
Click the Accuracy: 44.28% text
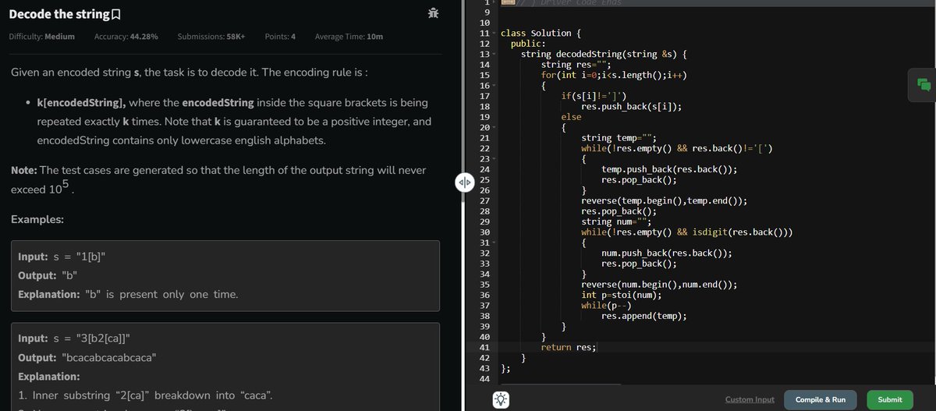[126, 37]
